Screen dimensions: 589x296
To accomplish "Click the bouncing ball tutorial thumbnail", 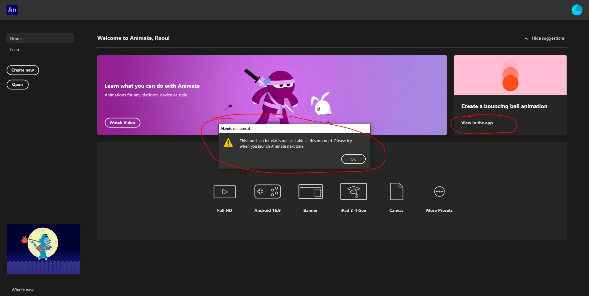I will pyautogui.click(x=510, y=75).
